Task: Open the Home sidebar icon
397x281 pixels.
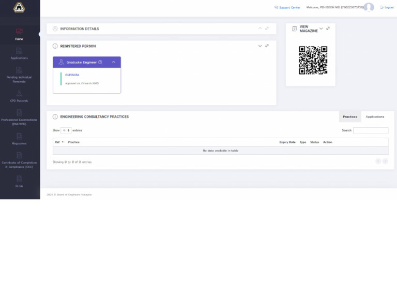Action: (x=19, y=32)
